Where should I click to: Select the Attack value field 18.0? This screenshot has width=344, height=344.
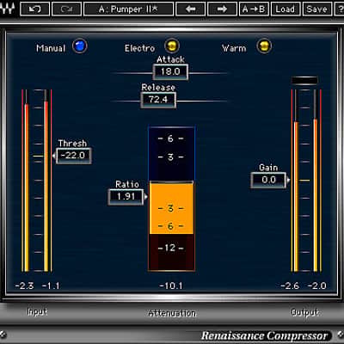point(170,71)
